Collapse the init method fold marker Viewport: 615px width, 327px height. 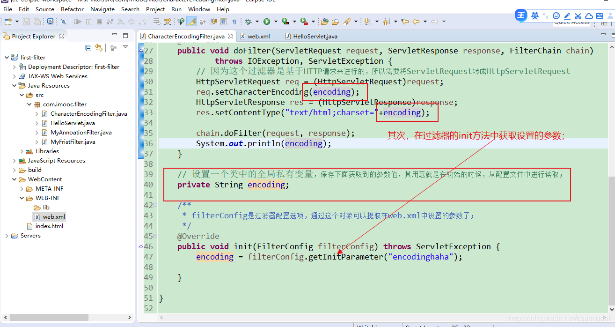tap(154, 236)
